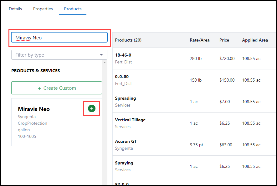This screenshot has width=277, height=186.
Task: Focus the Miravis Neo search field
Action: (59, 38)
